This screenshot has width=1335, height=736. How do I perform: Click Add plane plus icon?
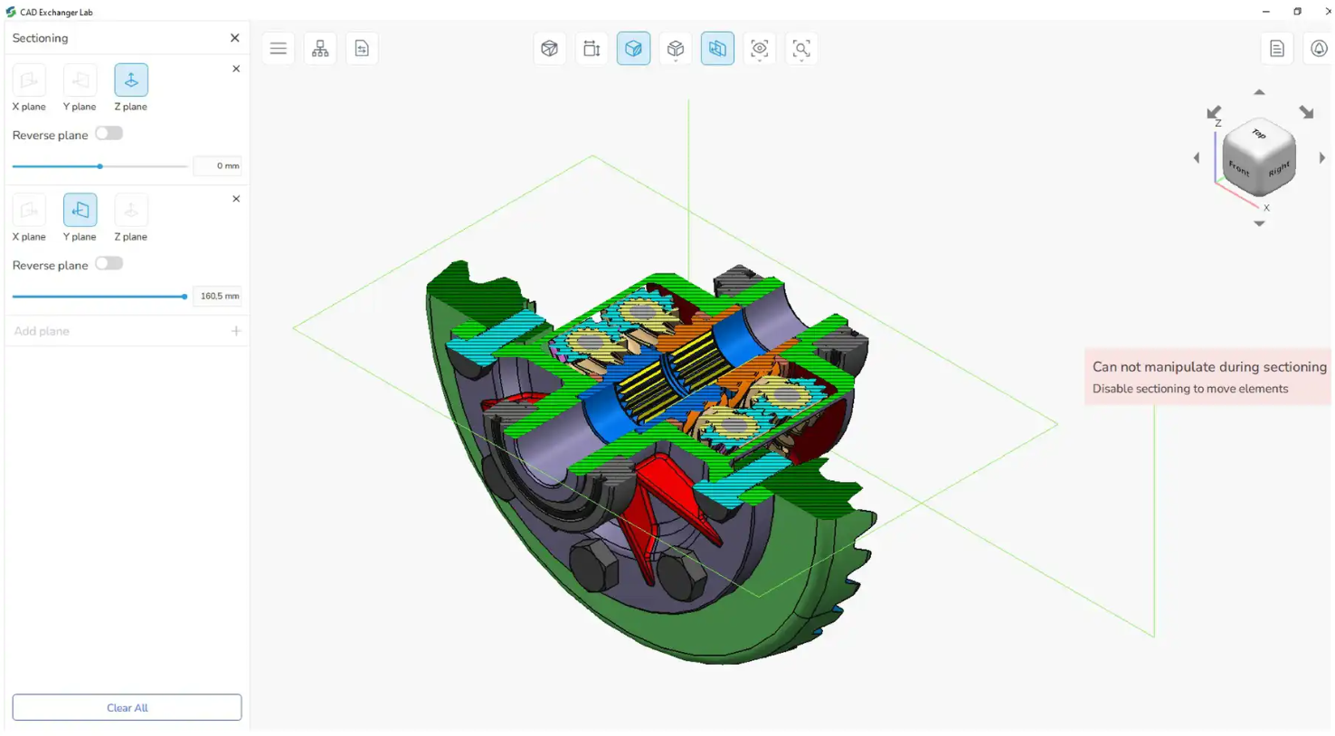(x=236, y=331)
